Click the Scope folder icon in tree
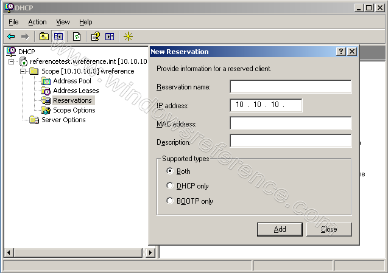 (x=34, y=71)
